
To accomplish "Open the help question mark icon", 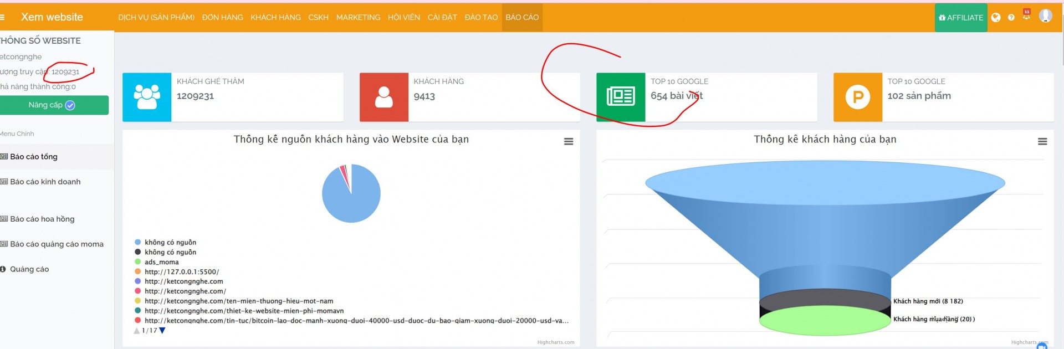I will tap(1011, 18).
